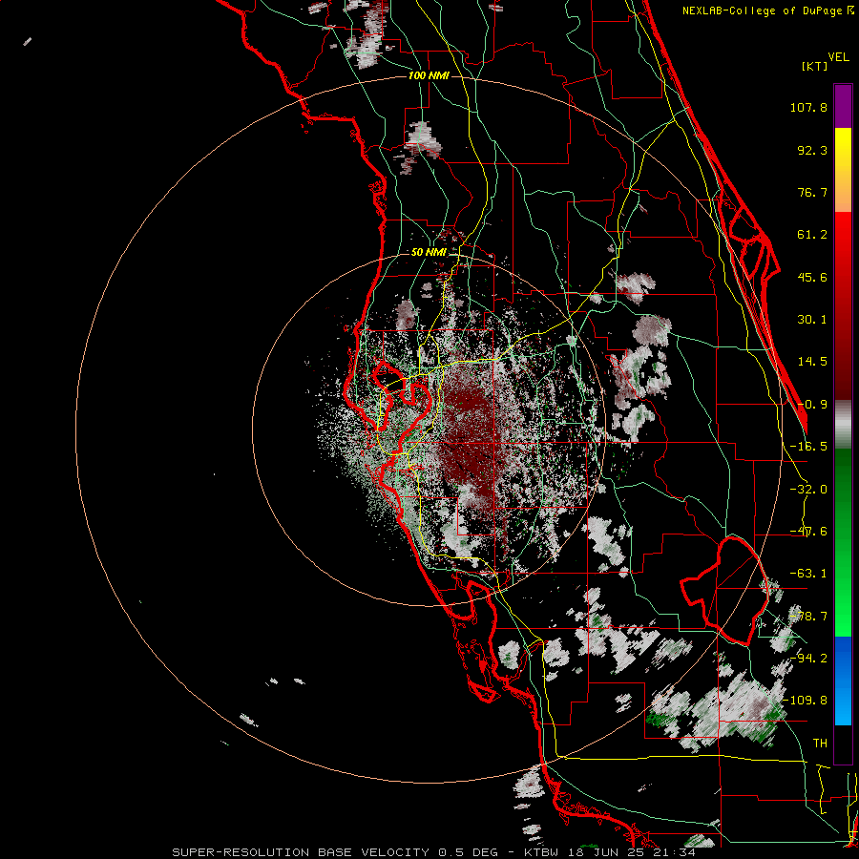The width and height of the screenshot is (859, 859).
Task: Select the -0.9 velocity scale value
Action: (x=812, y=405)
